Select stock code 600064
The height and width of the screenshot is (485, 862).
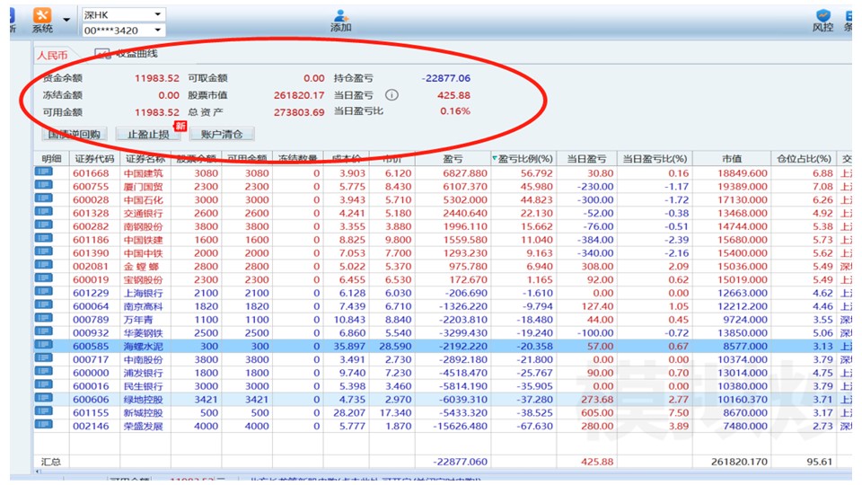tap(91, 306)
